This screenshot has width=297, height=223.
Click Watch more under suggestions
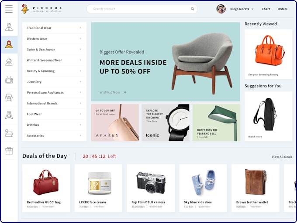[x=255, y=136]
